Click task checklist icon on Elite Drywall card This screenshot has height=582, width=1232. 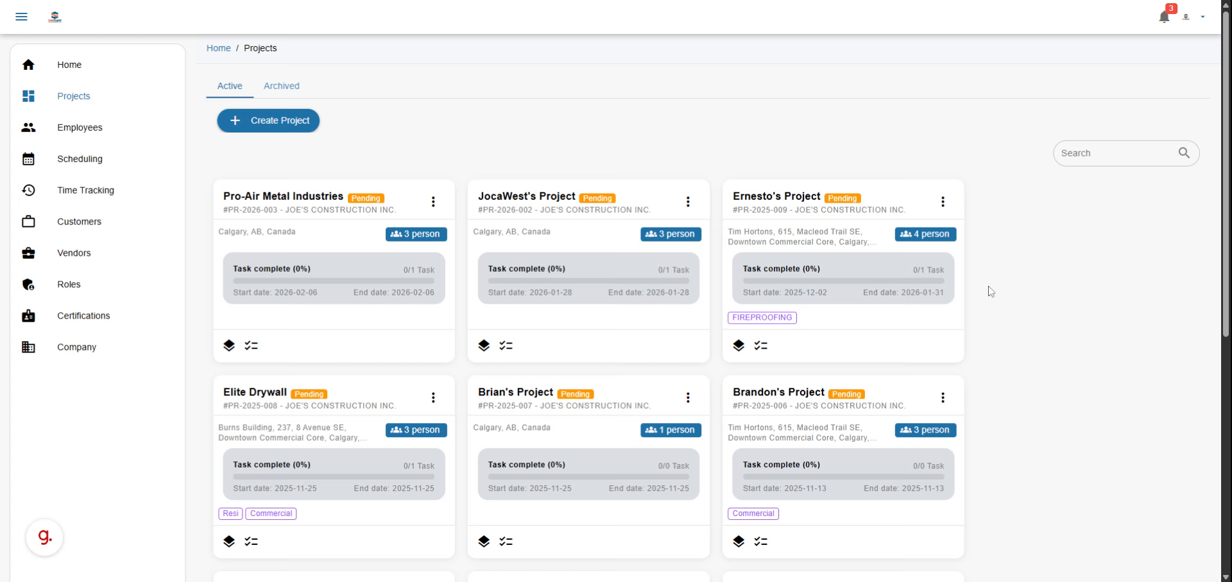pos(251,542)
